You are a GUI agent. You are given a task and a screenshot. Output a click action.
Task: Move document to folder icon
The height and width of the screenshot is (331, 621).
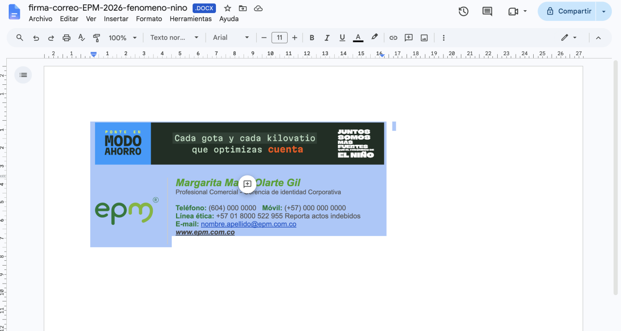point(243,8)
